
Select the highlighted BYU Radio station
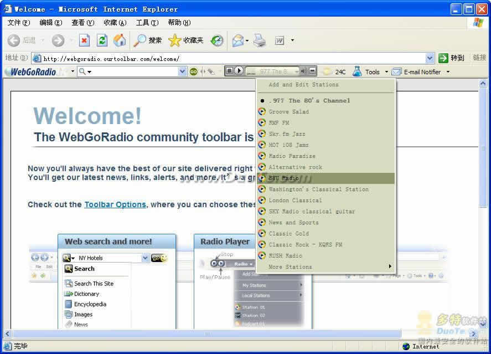coord(325,178)
